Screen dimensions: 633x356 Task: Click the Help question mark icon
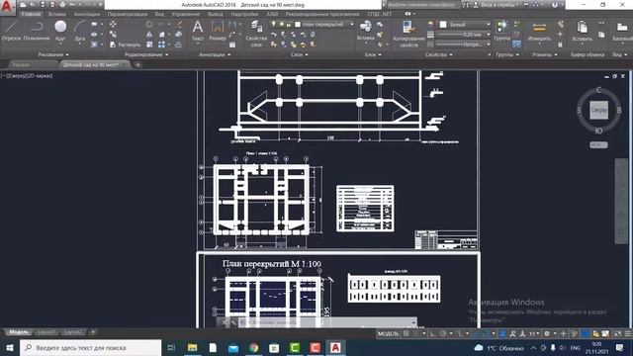pyautogui.click(x=555, y=5)
